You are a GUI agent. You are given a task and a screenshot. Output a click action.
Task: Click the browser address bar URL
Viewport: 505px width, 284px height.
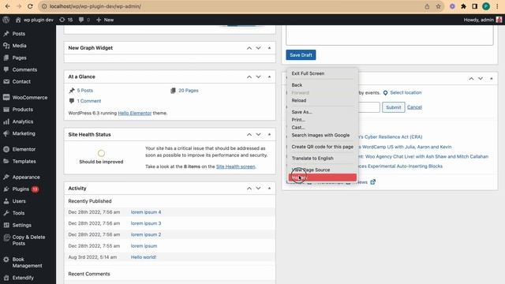[95, 6]
